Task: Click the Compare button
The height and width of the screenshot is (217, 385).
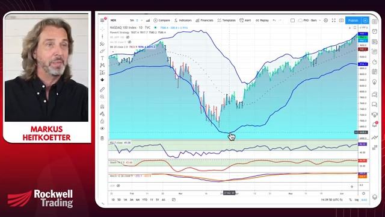Action: tap(162, 20)
